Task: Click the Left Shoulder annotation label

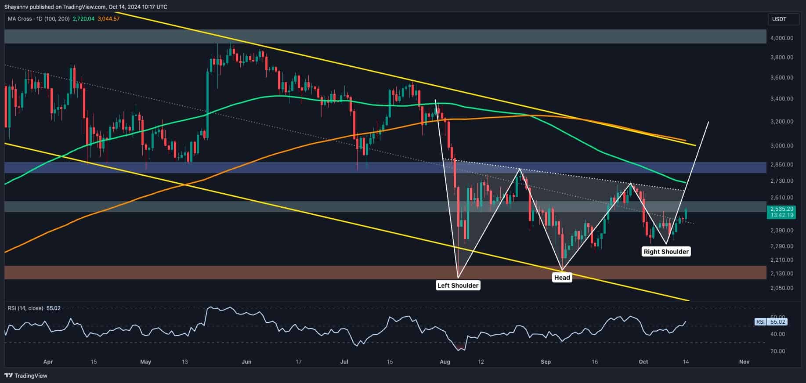Action: (458, 285)
